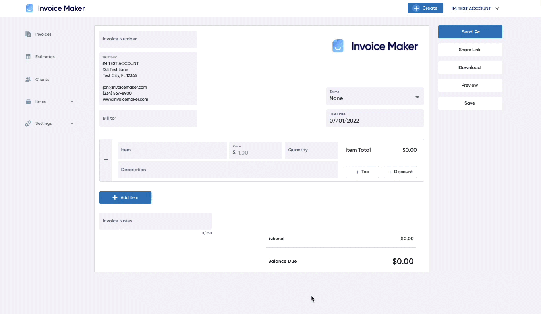Image resolution: width=541 pixels, height=314 pixels.
Task: Click the Quantity field
Action: click(311, 150)
